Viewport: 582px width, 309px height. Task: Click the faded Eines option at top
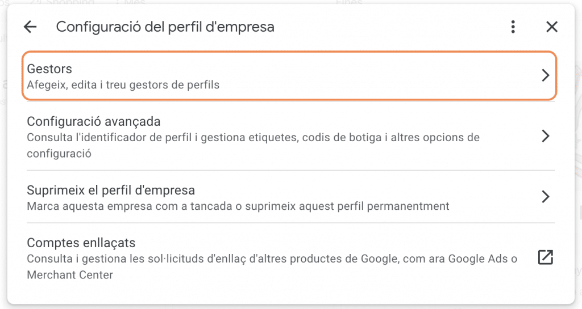[348, 2]
